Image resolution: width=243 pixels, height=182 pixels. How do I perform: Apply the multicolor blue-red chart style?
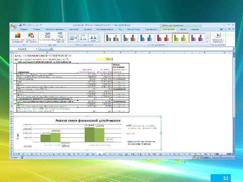click(x=130, y=38)
